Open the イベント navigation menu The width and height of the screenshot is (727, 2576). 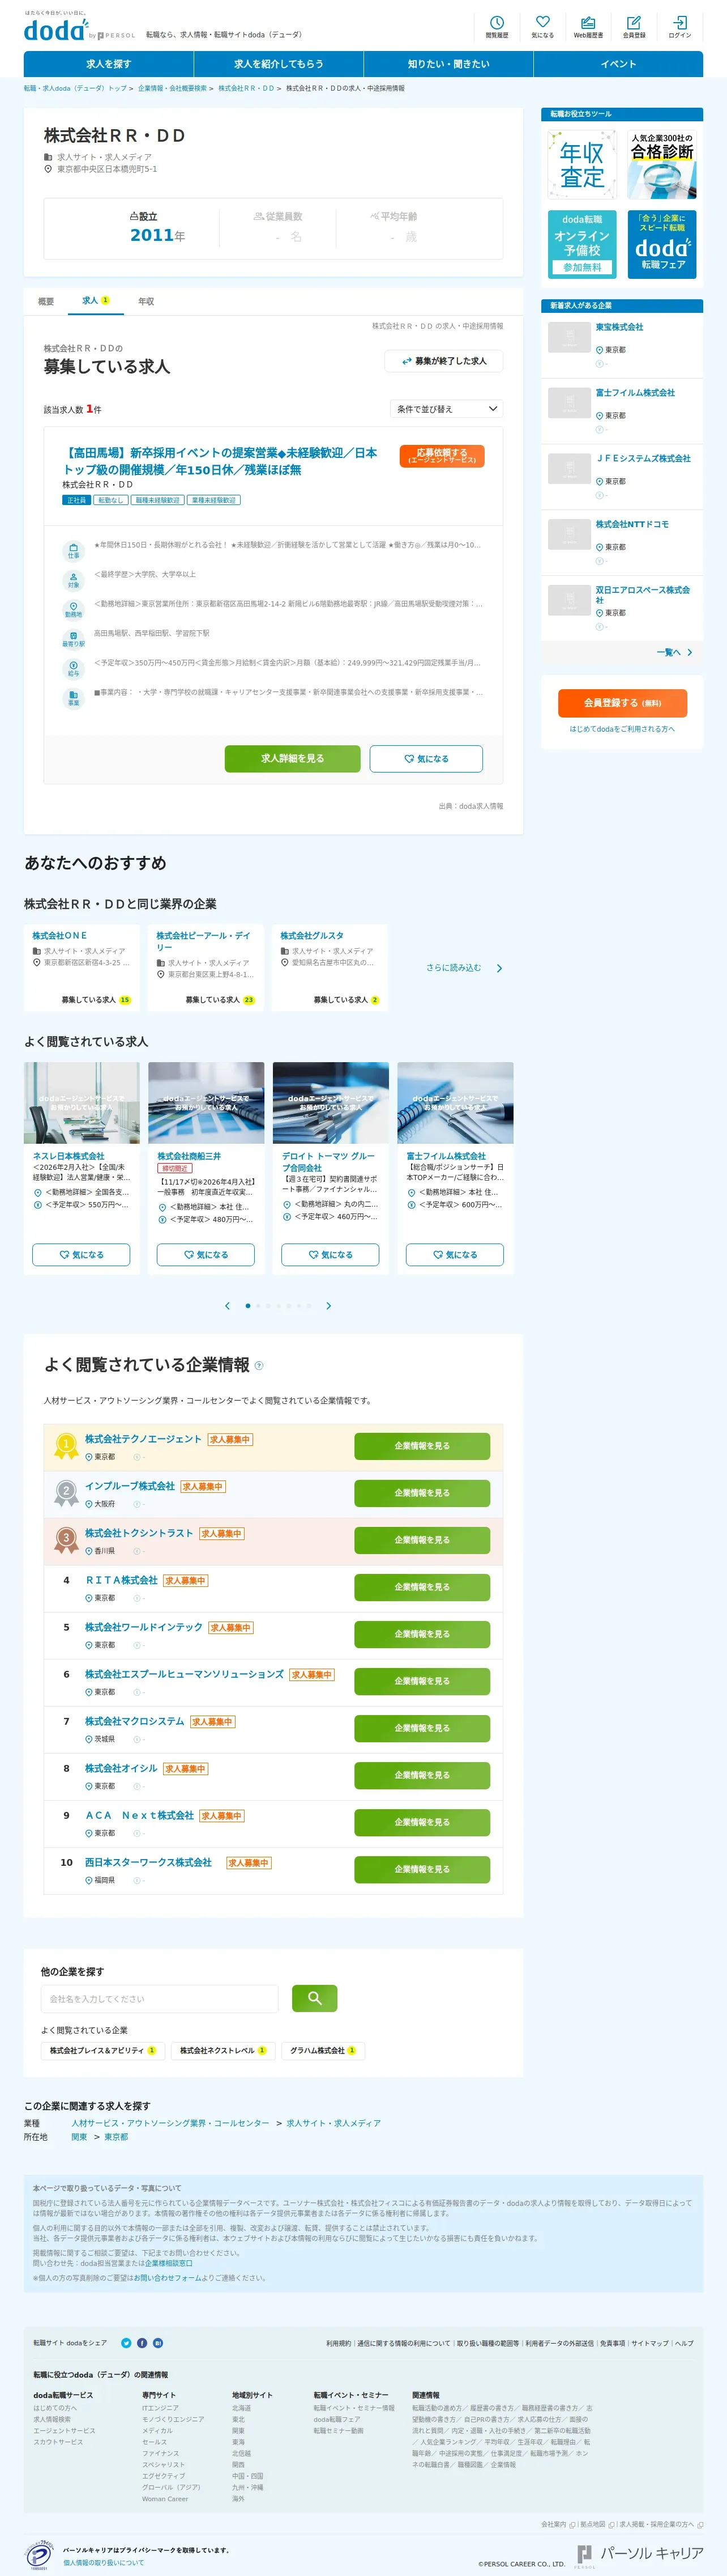[x=618, y=64]
